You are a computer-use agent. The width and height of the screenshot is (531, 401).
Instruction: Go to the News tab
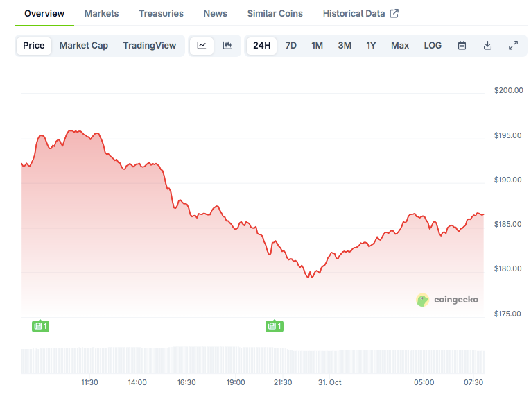[215, 13]
